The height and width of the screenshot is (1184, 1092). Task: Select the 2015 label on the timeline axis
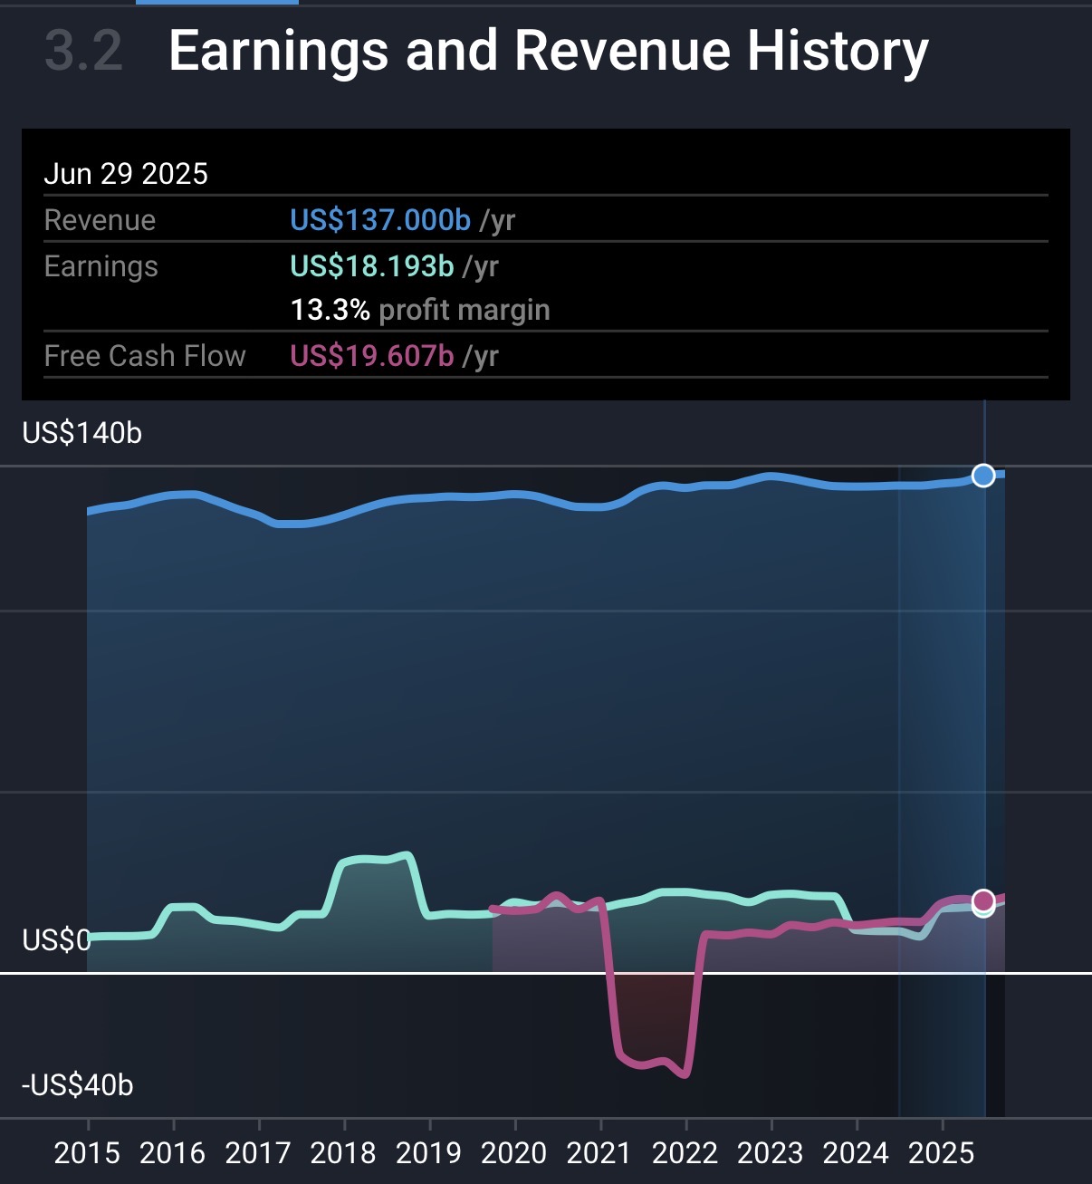pos(87,1153)
